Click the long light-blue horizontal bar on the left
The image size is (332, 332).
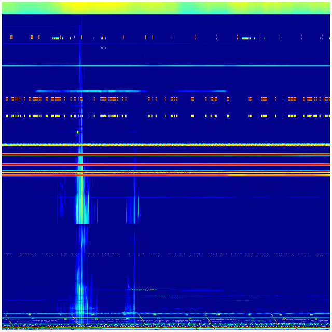click(88, 91)
